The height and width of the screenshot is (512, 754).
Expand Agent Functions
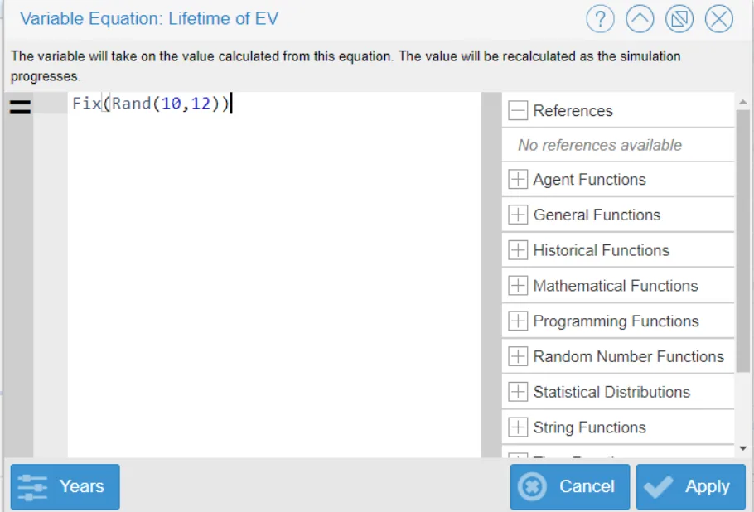518,179
